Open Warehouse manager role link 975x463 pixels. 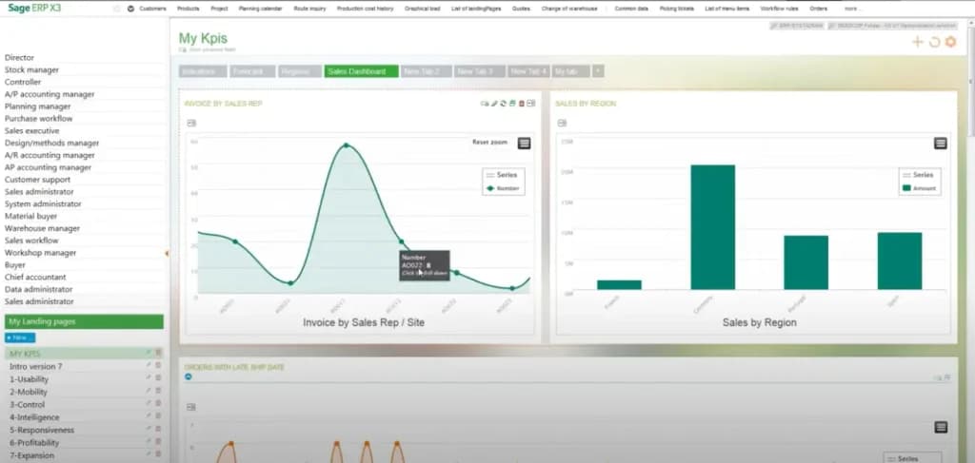coord(42,228)
